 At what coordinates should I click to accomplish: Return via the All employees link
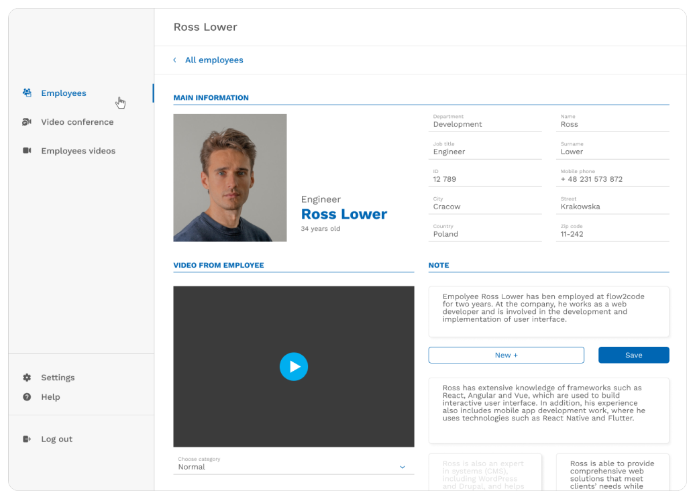(215, 60)
